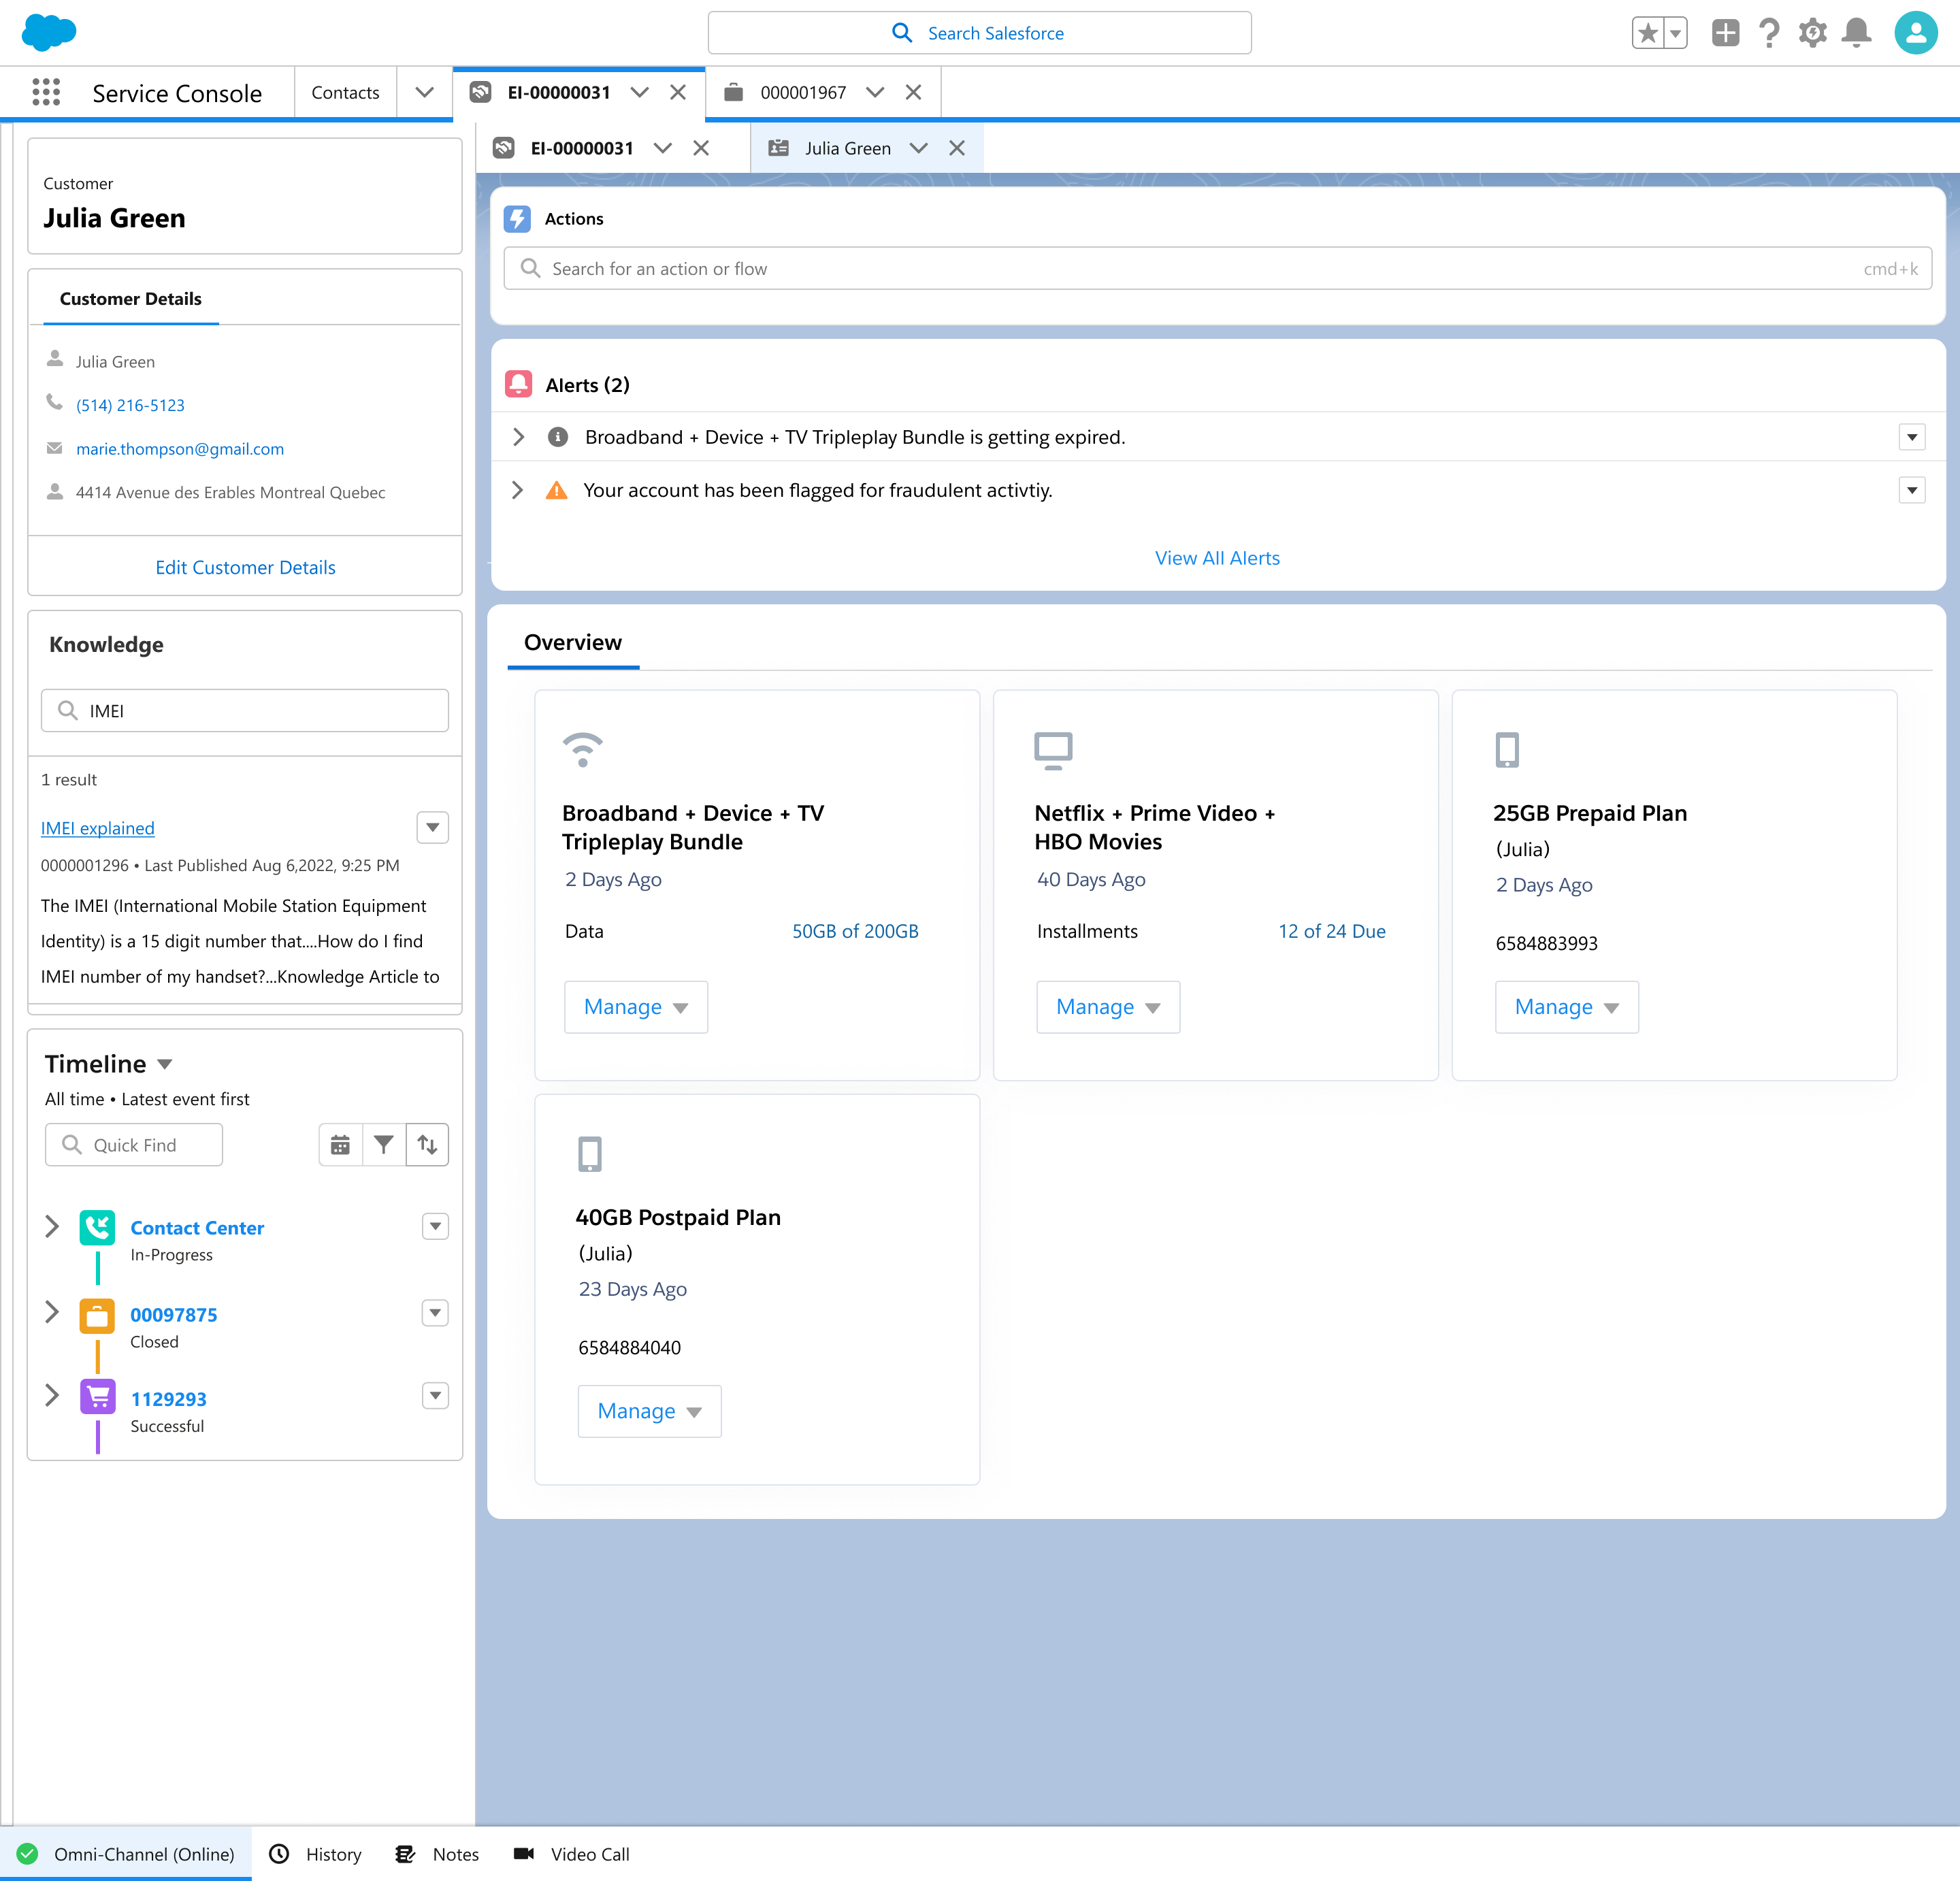Viewport: 1960px width, 1881px height.
Task: Open the App Launcher grid icon
Action: (46, 92)
